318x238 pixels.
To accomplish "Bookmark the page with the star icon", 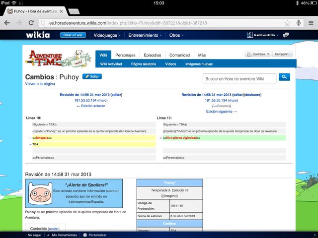I will (x=287, y=23).
